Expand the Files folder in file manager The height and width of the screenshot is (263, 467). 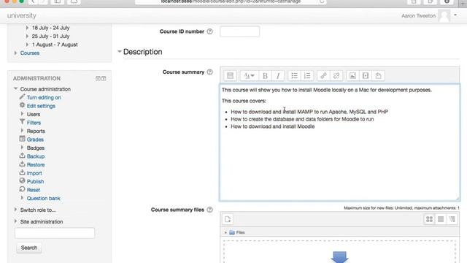pos(225,232)
